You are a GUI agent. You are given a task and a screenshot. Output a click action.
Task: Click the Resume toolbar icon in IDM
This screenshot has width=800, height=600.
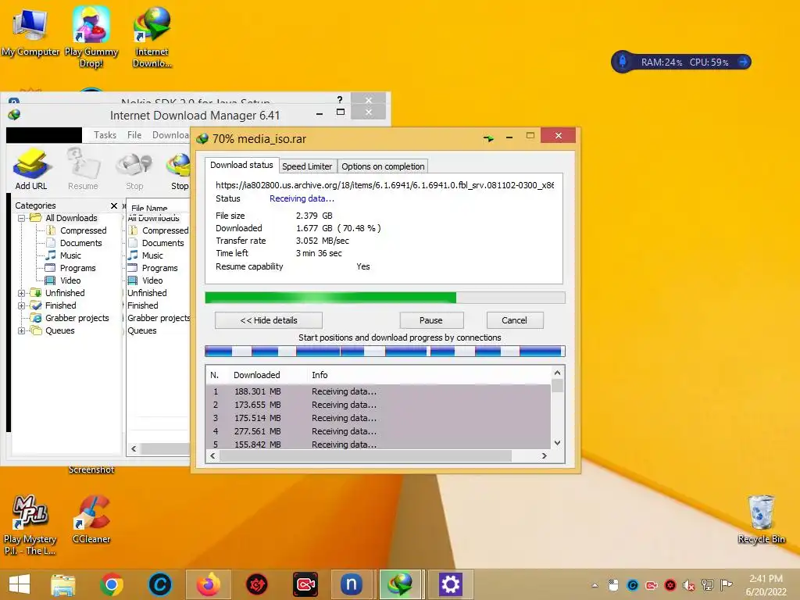click(x=83, y=169)
